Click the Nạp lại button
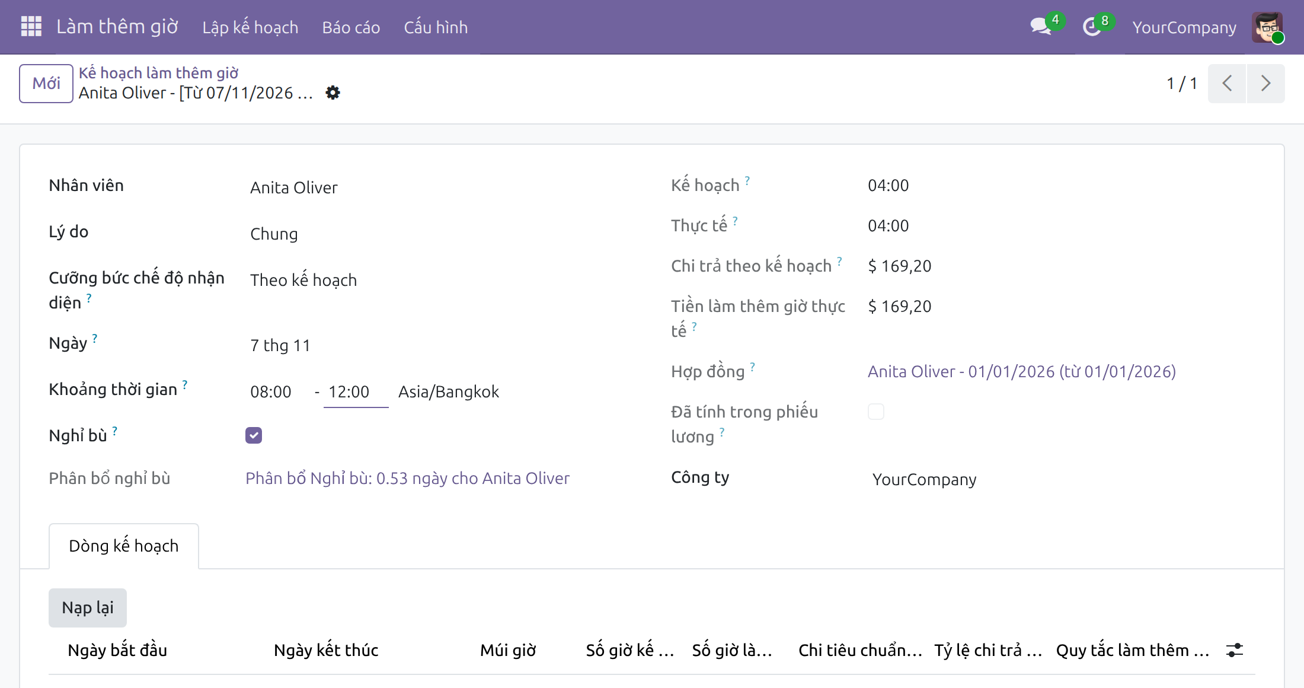1304x688 pixels. 88,607
